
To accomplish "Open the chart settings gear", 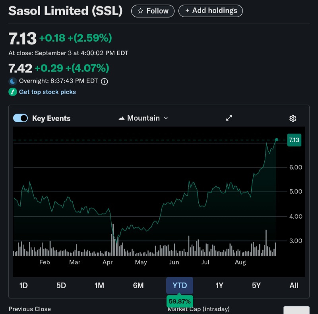I will pos(293,118).
